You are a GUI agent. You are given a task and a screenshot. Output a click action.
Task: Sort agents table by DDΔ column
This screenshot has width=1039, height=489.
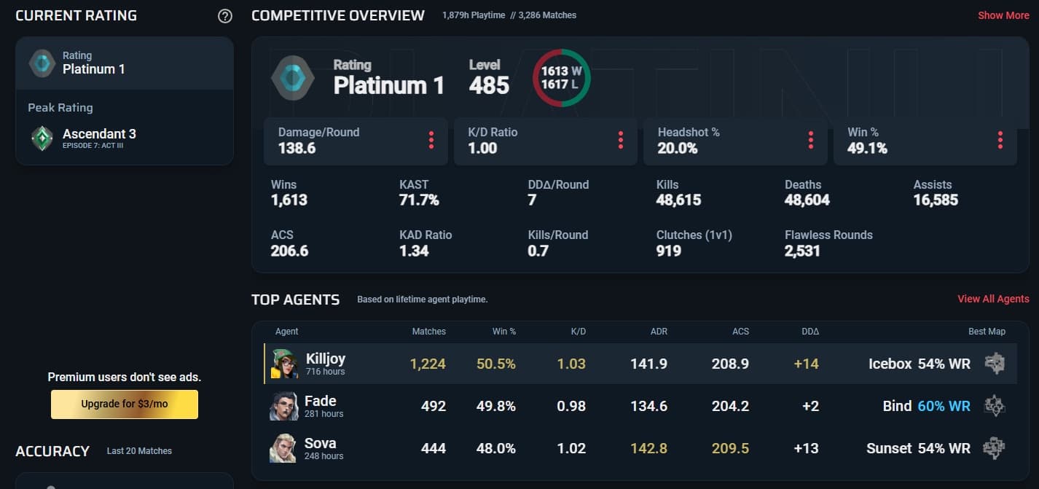pos(810,332)
